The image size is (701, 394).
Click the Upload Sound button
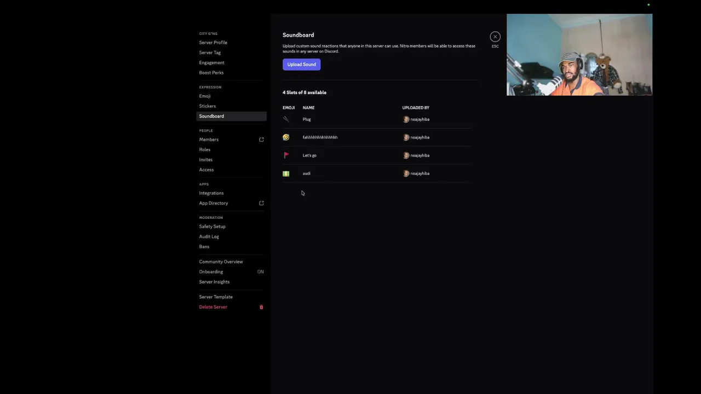coord(302,65)
